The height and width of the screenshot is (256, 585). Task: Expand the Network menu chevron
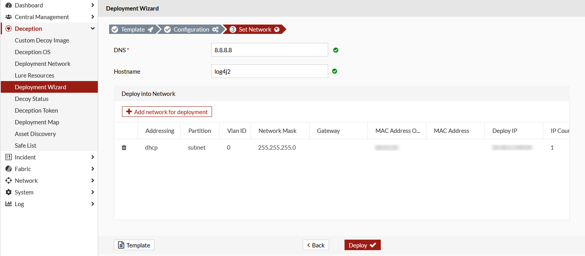coord(92,181)
